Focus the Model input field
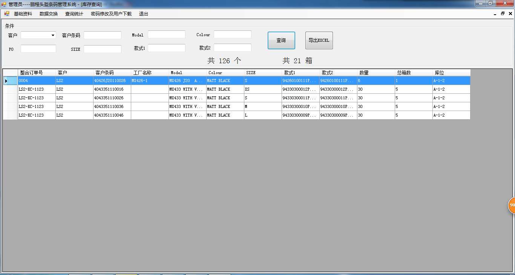This screenshot has width=515, height=275. click(x=167, y=35)
